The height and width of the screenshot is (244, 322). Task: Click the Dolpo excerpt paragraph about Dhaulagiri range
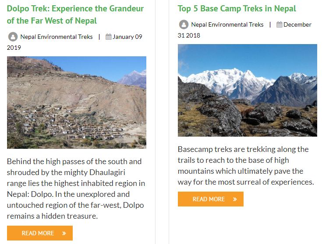pos(76,189)
